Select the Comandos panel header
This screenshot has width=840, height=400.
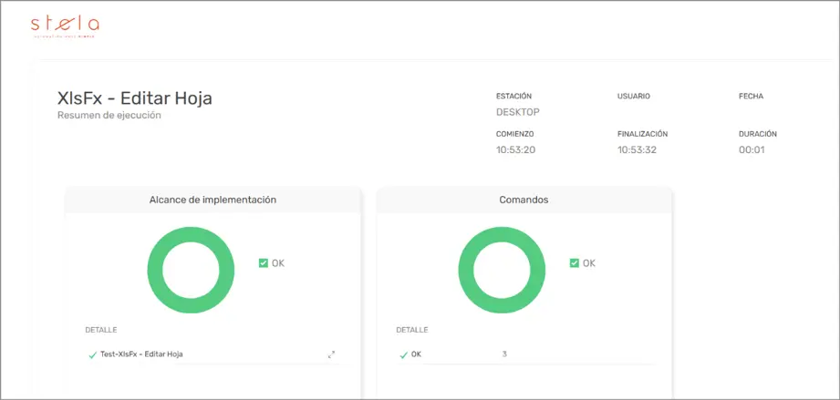point(524,200)
